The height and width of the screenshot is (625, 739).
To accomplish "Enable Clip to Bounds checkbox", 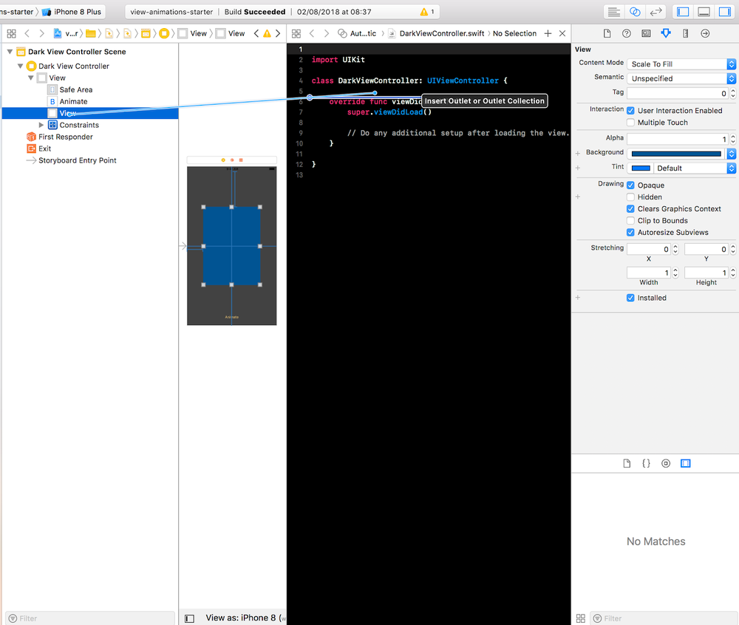I will pyautogui.click(x=630, y=220).
